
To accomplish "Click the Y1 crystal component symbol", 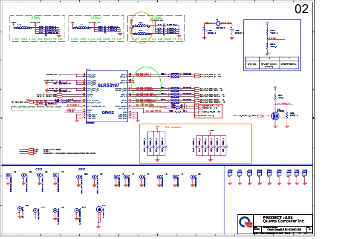I will click(217, 24).
